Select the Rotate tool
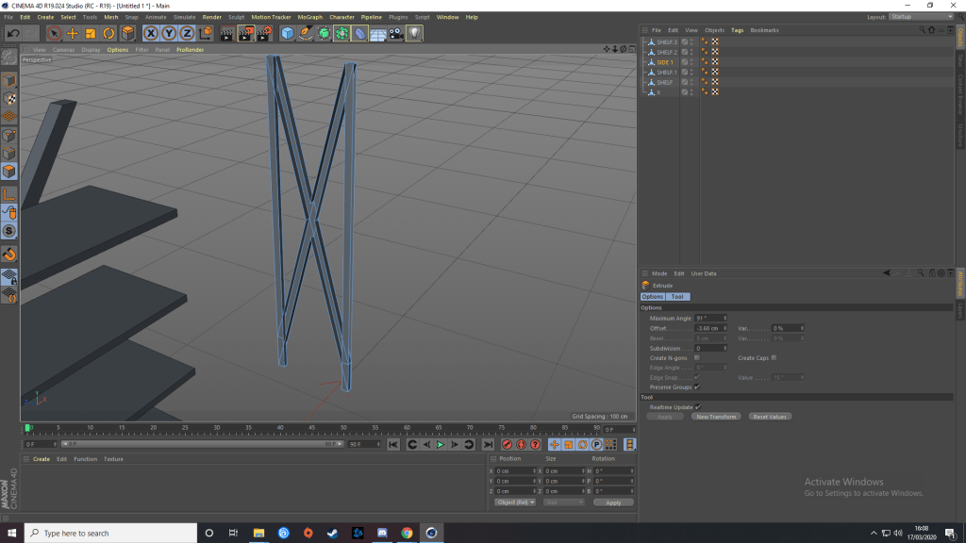This screenshot has height=543, width=966. click(109, 34)
